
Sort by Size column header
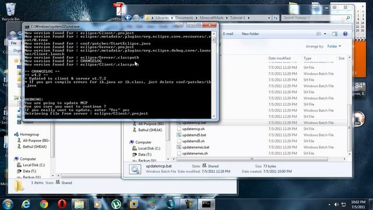click(342, 58)
